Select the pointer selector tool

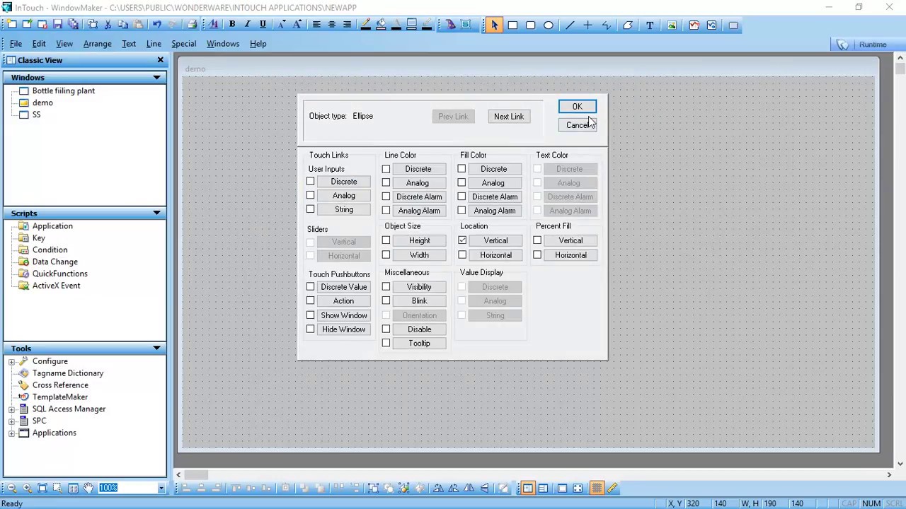[x=494, y=25]
